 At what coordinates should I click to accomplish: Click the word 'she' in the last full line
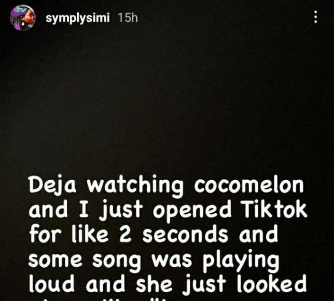pyautogui.click(x=154, y=283)
